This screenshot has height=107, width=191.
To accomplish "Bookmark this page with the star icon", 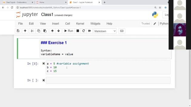I will [160, 7].
